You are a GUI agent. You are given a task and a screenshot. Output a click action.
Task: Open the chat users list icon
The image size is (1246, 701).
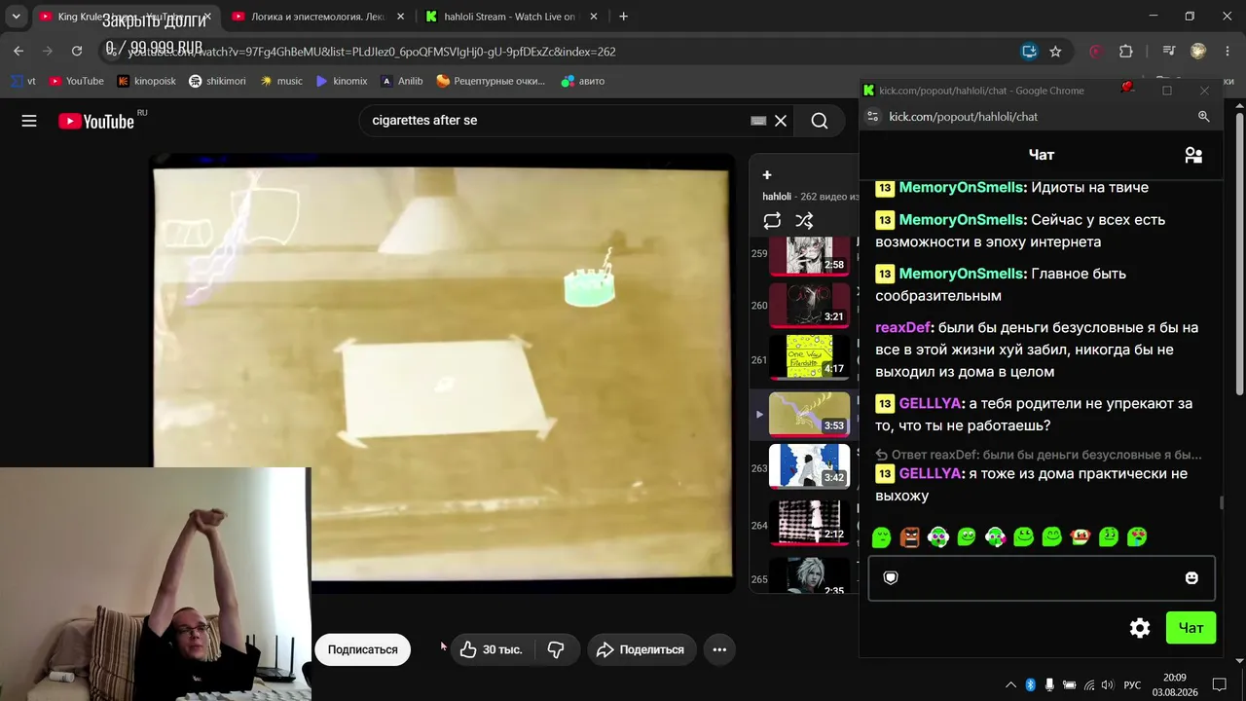1193,155
